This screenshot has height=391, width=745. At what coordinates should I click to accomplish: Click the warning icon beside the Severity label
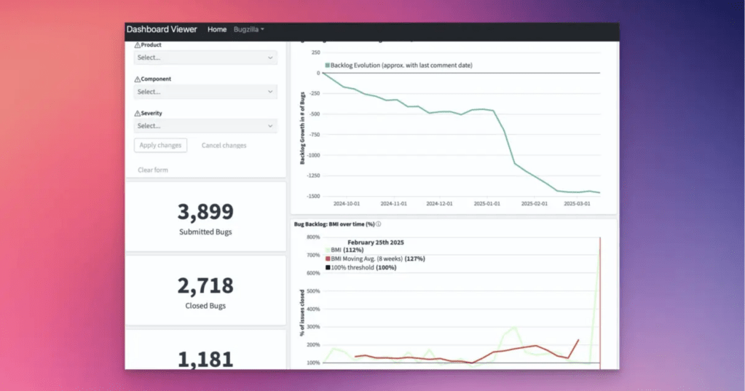pyautogui.click(x=138, y=114)
